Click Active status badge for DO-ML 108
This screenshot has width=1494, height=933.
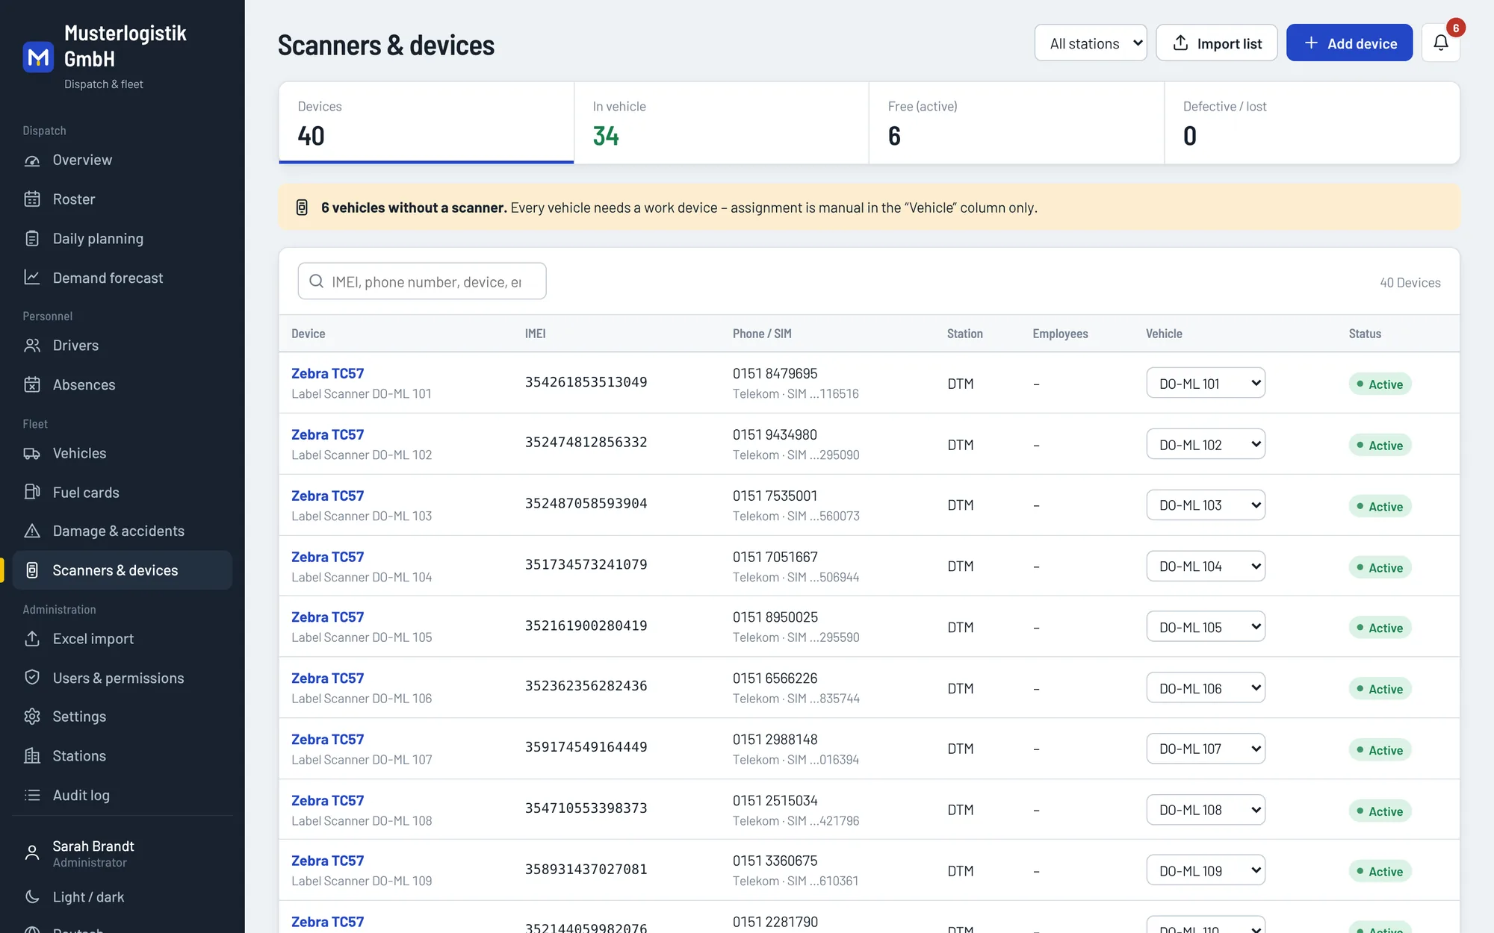point(1380,811)
